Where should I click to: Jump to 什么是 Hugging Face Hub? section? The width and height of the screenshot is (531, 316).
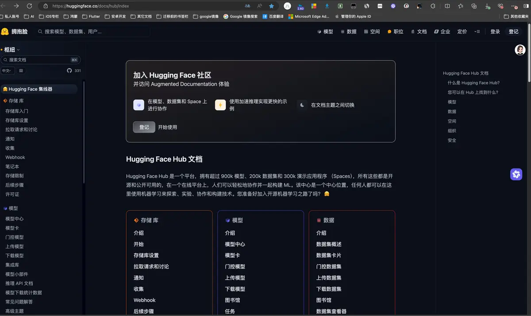(473, 83)
